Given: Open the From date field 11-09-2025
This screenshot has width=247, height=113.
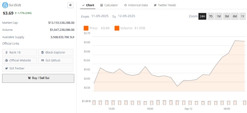Looking at the screenshot, I should tap(100, 16).
